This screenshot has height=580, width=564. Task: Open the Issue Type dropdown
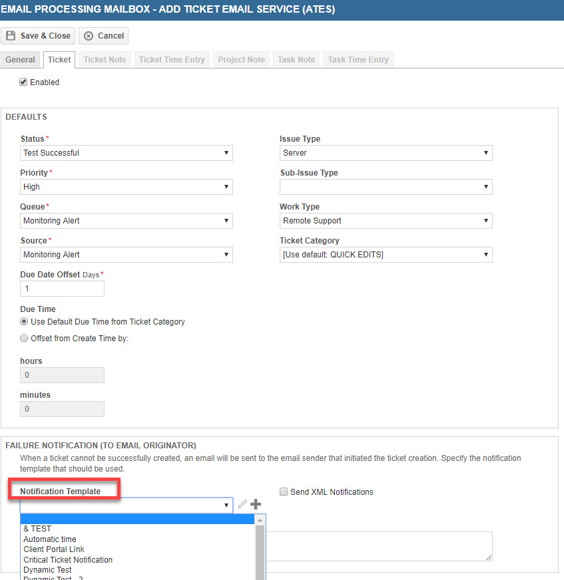pos(386,153)
